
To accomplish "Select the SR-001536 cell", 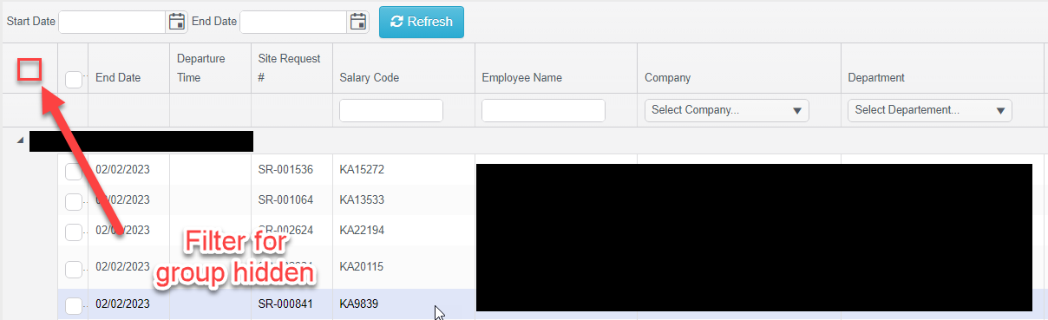I will (285, 169).
